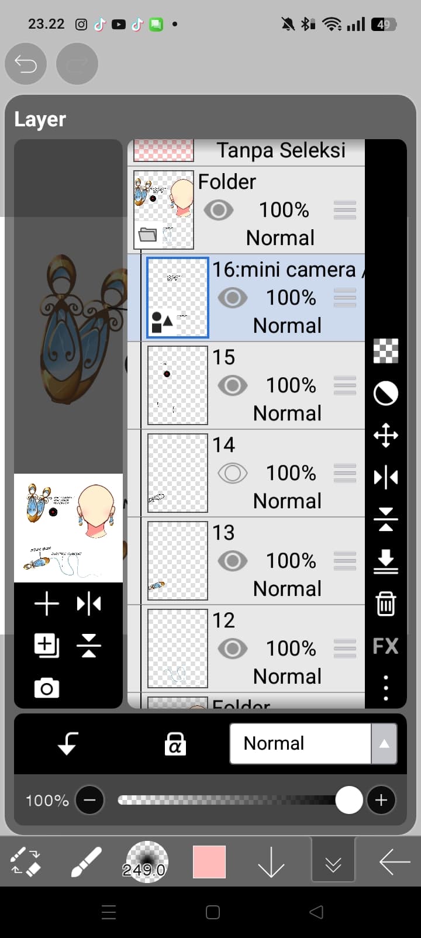Toggle the alpha lock icon
The height and width of the screenshot is (938, 421).
click(x=175, y=744)
